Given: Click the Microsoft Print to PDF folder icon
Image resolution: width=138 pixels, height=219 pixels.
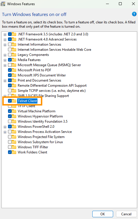Looking at the screenshot, I should pos(14,70).
